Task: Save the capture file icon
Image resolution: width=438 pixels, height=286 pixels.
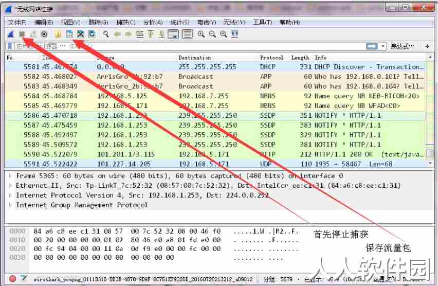Action: tap(69, 34)
